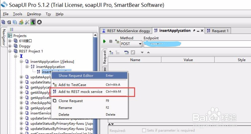
Task: Collapse the REST Project 1 node
Action: [x=10, y=51]
